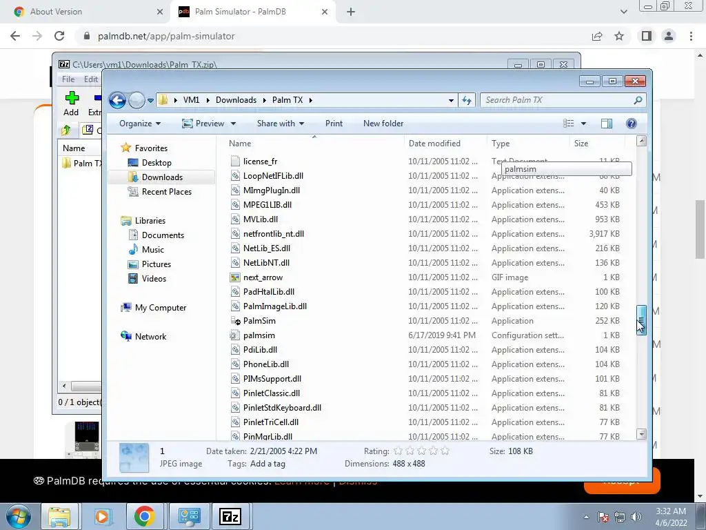Click Chrome reload button
The image size is (706, 530).
coord(59,36)
